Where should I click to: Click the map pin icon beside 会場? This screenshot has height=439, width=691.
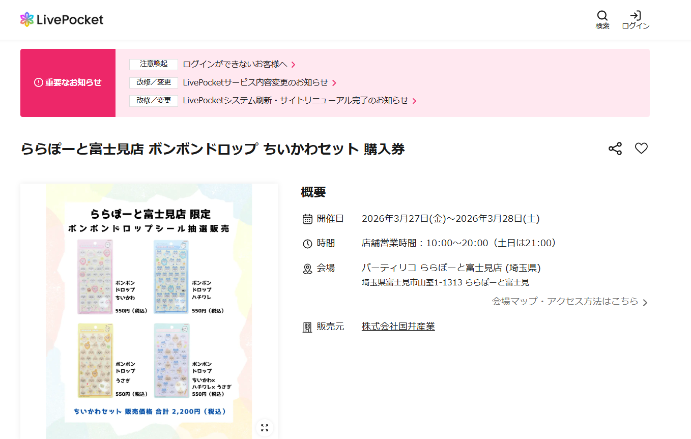(307, 268)
